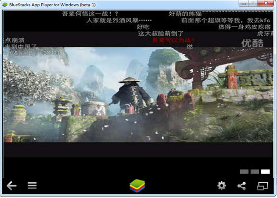Click the comment 人家就是烈酒风暴
The height and width of the screenshot is (198, 277).
tap(118, 20)
